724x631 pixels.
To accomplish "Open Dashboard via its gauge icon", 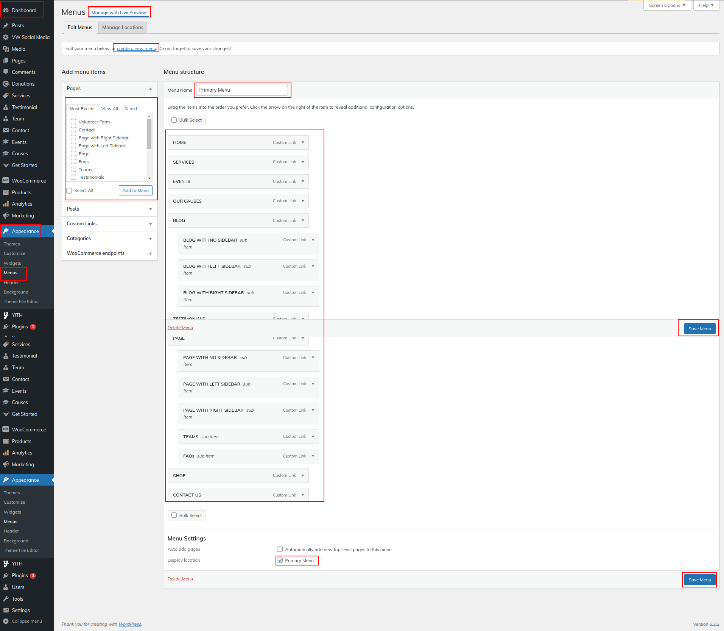I will click(x=6, y=10).
